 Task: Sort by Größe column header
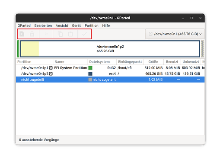153,62
